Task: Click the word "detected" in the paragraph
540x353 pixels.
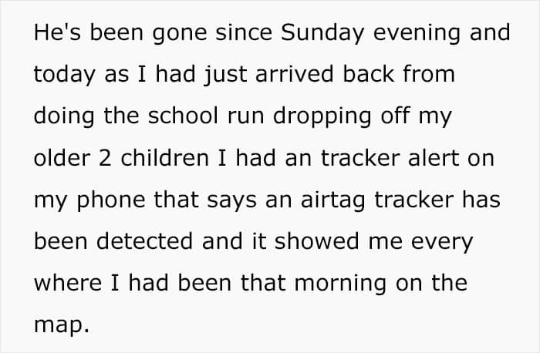Action: (145, 241)
